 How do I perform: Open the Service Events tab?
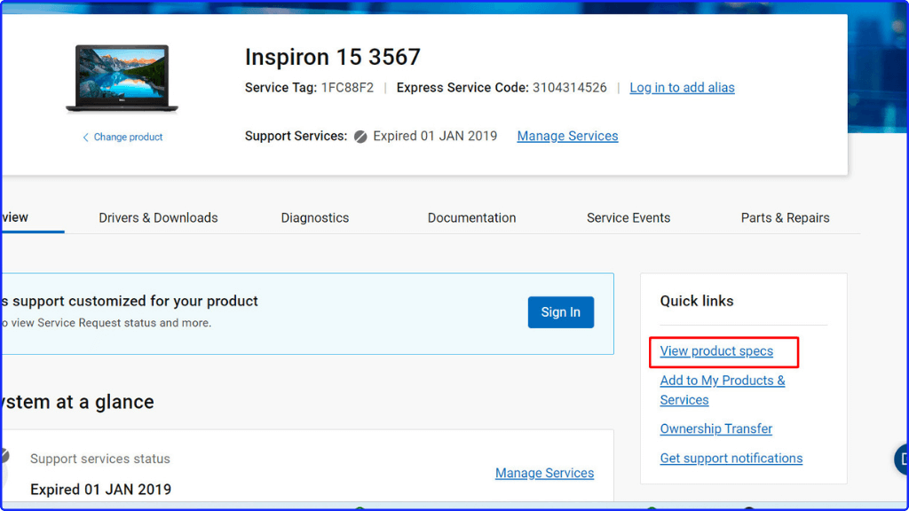pyautogui.click(x=628, y=217)
